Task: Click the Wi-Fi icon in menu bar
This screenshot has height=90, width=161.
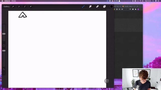Action: 140,1
